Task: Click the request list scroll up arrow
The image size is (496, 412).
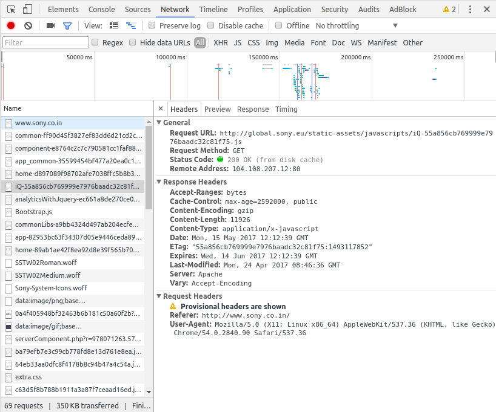Action: (149, 122)
